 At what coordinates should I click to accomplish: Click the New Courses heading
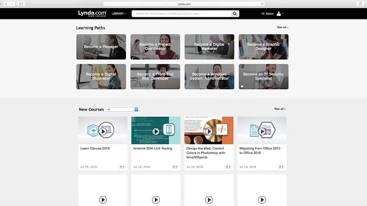pyautogui.click(x=91, y=109)
